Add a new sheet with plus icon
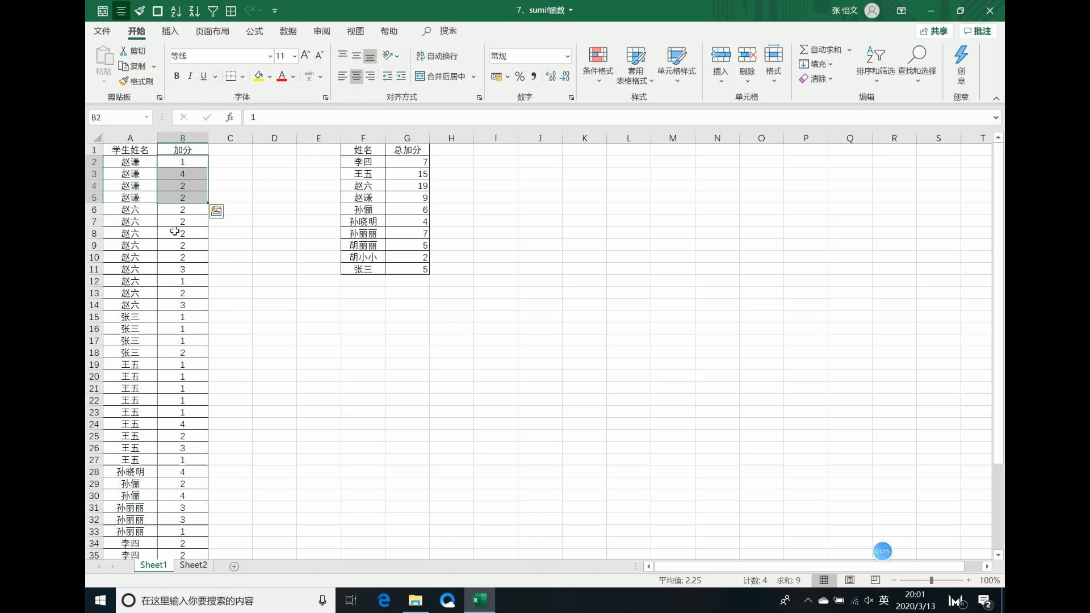Screen dimensions: 1090x613 pyautogui.click(x=234, y=566)
